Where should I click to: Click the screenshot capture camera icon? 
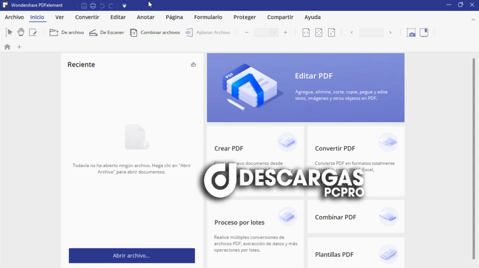pyautogui.click(x=411, y=33)
